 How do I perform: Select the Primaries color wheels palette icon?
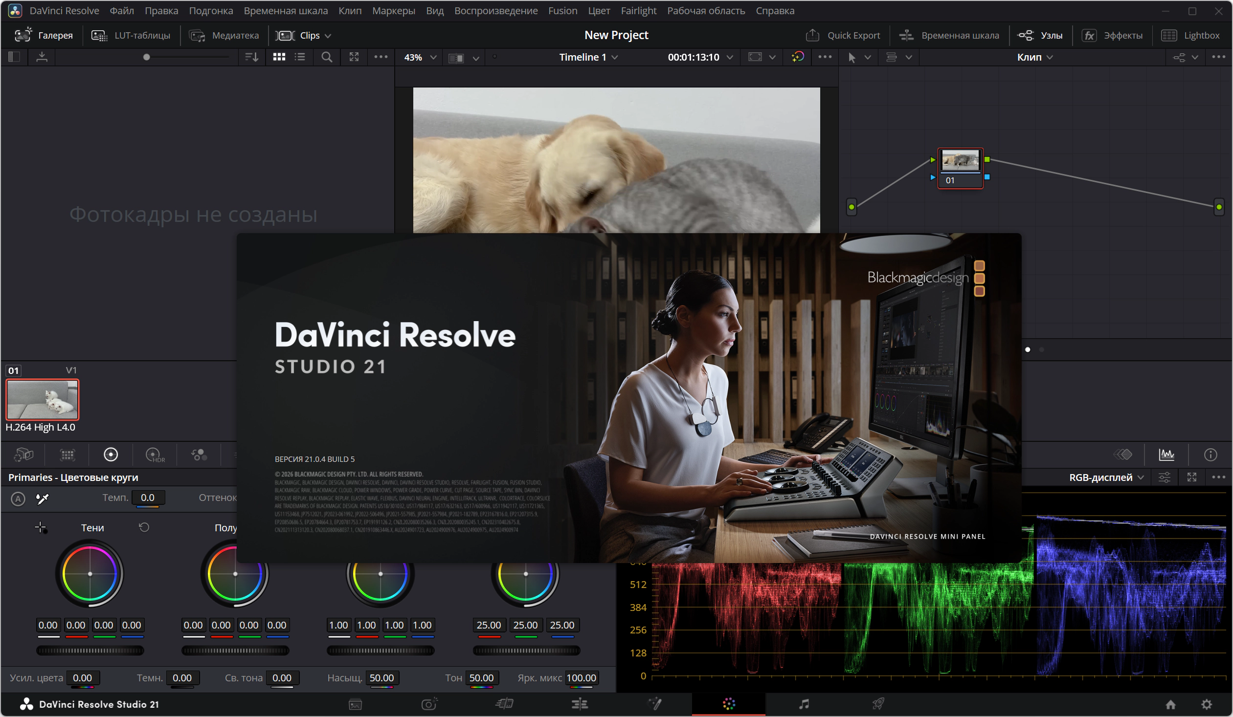tap(111, 455)
